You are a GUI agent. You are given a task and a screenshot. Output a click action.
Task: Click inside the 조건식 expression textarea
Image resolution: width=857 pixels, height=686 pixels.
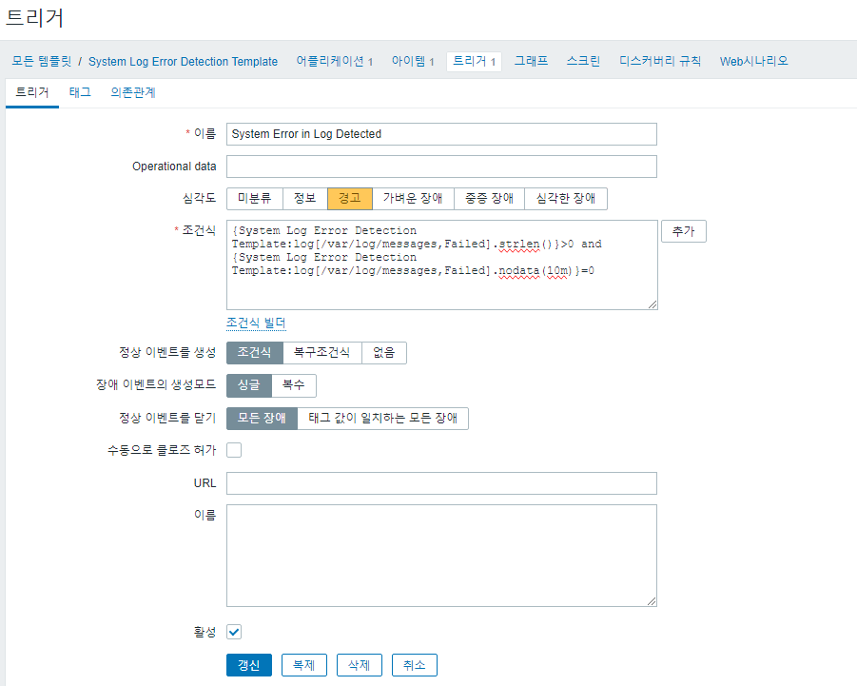click(x=441, y=265)
